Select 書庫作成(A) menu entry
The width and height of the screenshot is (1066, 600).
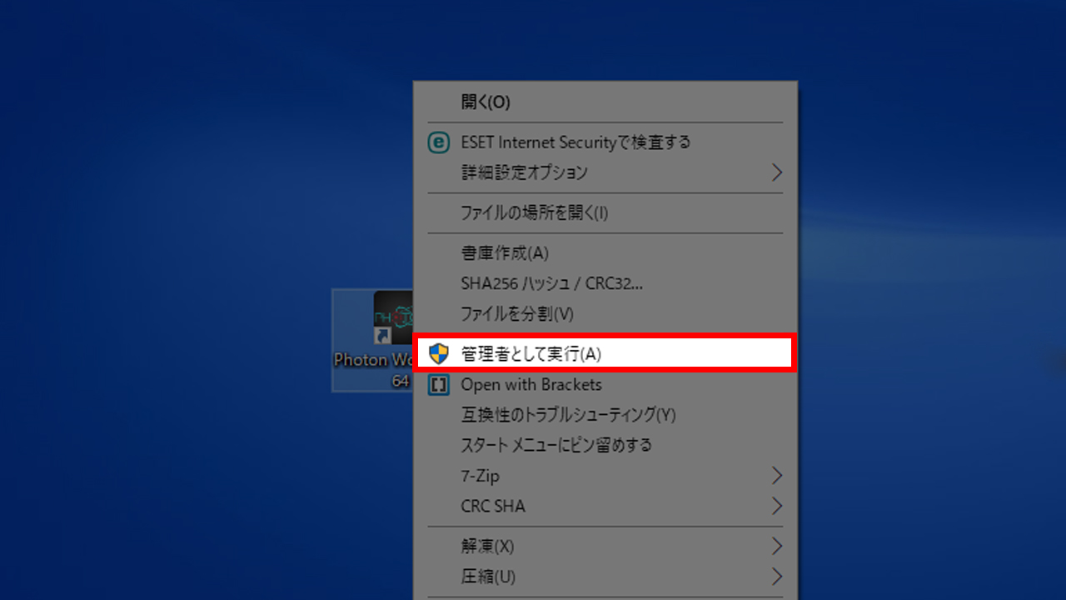pyautogui.click(x=505, y=253)
